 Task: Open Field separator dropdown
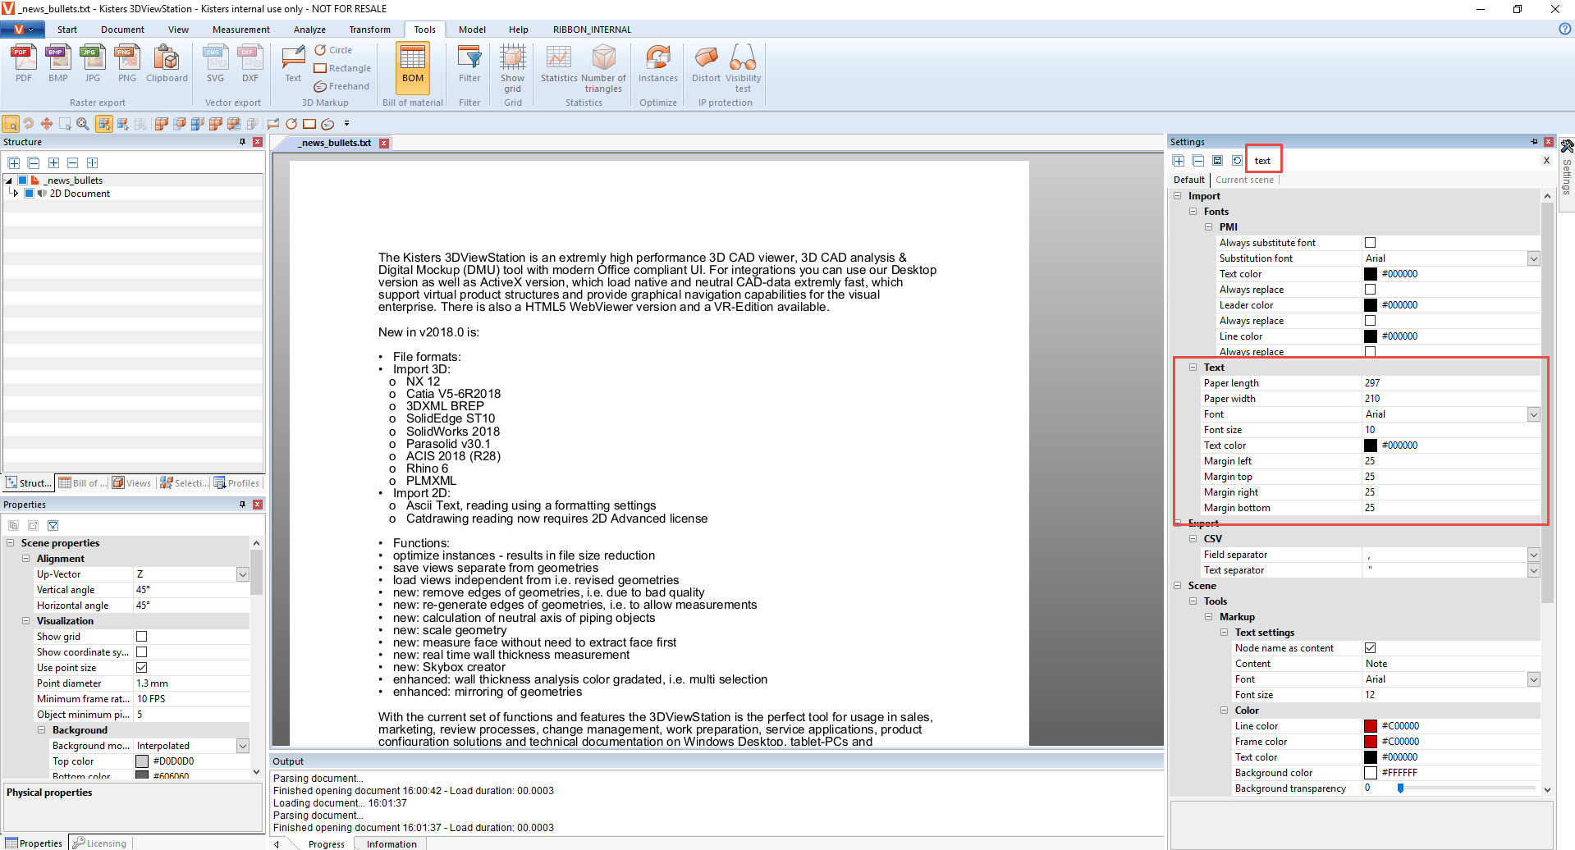tap(1533, 555)
